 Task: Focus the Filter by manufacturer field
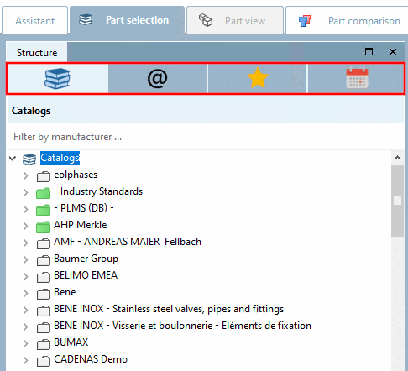pyautogui.click(x=206, y=137)
